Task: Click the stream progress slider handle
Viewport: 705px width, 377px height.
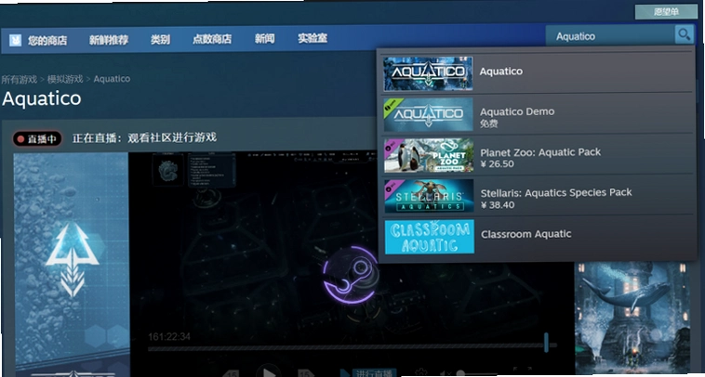Action: (x=546, y=343)
